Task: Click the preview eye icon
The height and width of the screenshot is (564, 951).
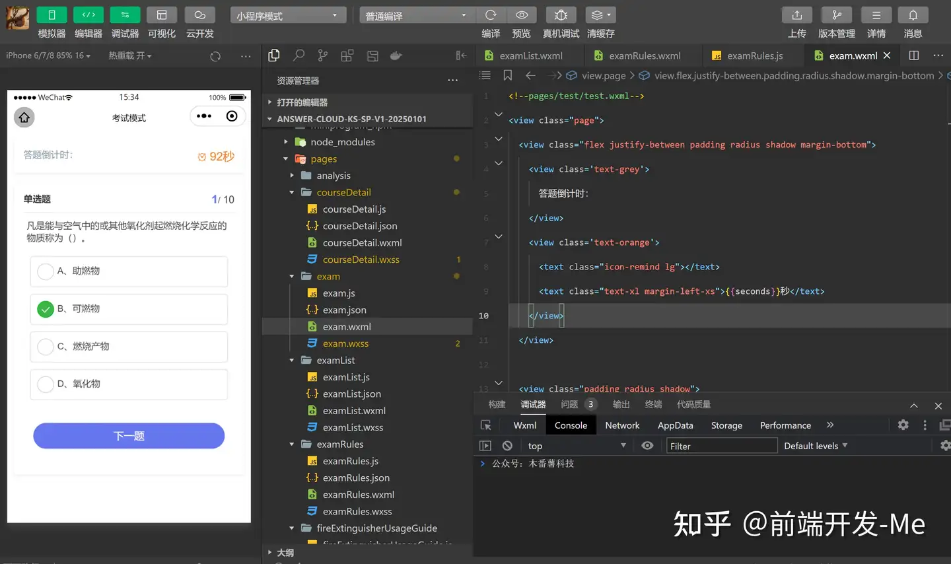Action: (x=522, y=15)
